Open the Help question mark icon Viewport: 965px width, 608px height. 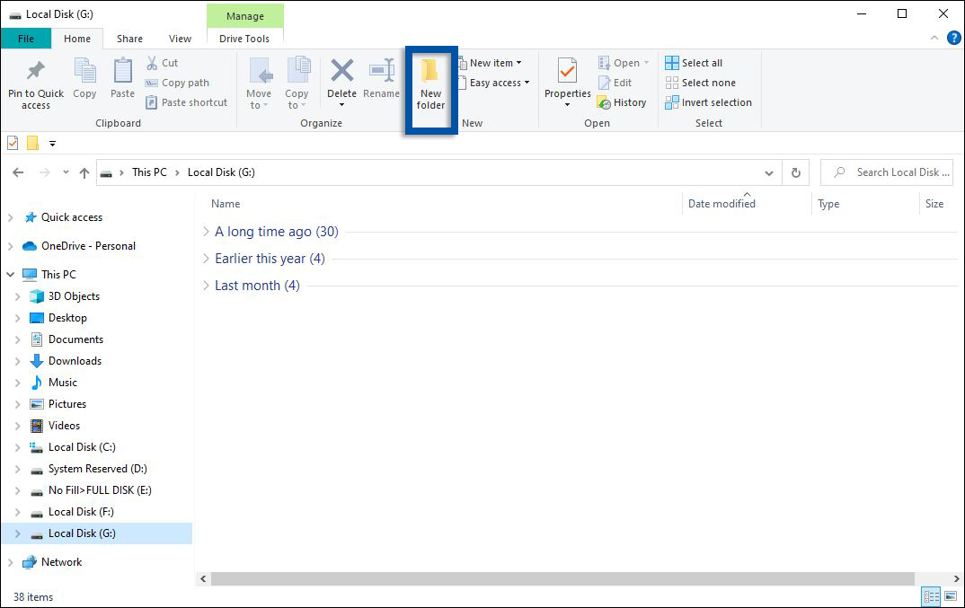(953, 38)
